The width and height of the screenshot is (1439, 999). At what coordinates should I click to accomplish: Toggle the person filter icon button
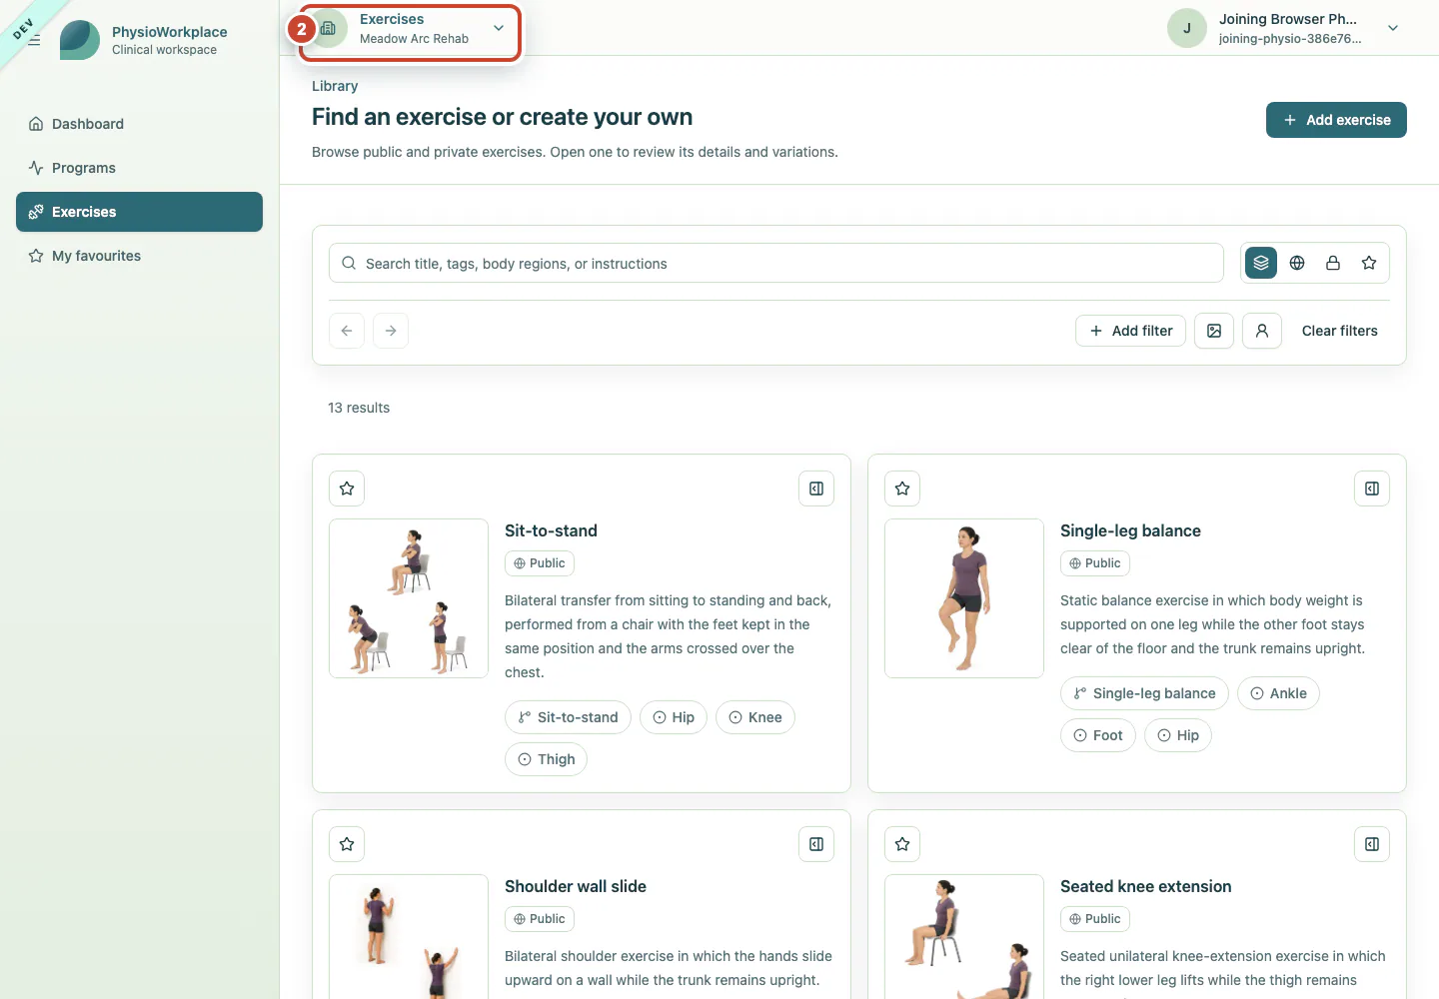tap(1262, 331)
